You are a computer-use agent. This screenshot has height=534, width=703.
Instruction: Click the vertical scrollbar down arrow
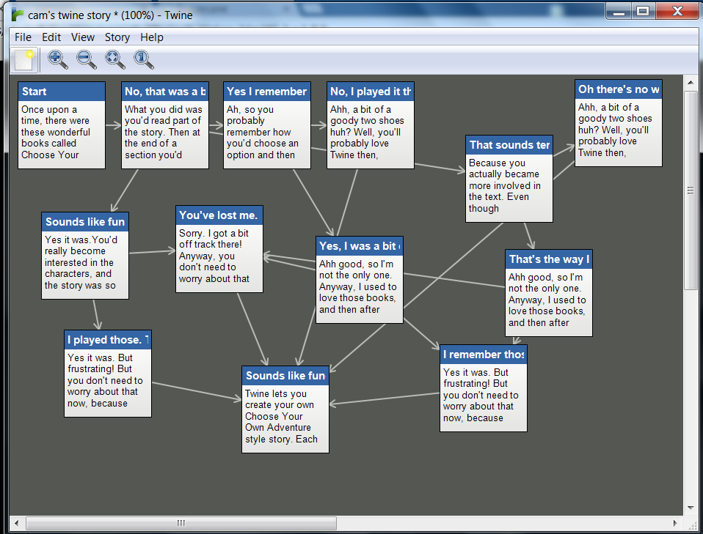[691, 508]
